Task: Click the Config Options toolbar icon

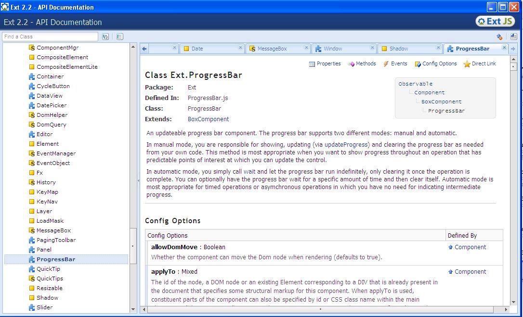Action: pos(418,64)
